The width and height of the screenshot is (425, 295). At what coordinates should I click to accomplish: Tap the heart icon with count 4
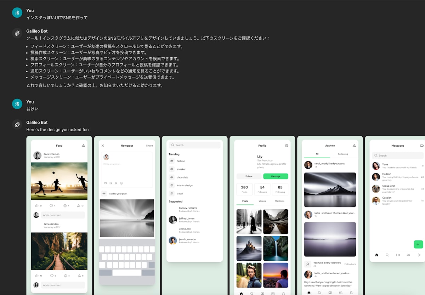click(x=51, y=205)
